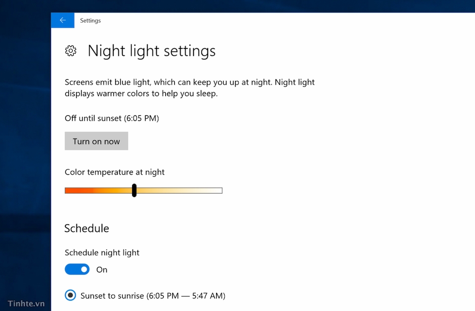The width and height of the screenshot is (475, 311).
Task: Select the Sunset to sunrise radio button
Action: click(71, 296)
